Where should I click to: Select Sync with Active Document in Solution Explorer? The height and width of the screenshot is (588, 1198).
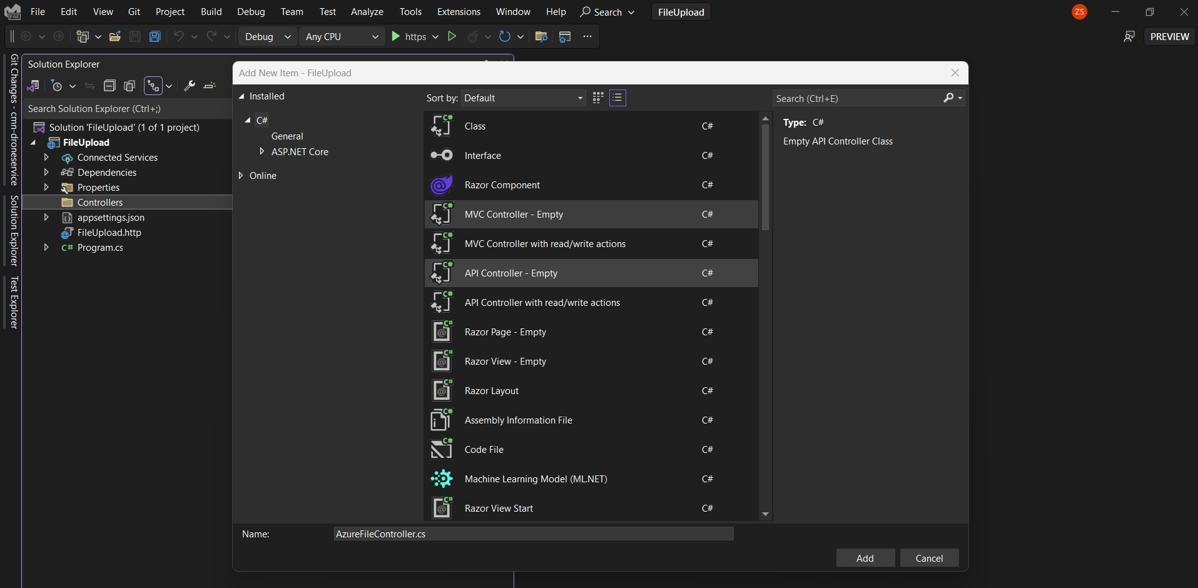(89, 86)
